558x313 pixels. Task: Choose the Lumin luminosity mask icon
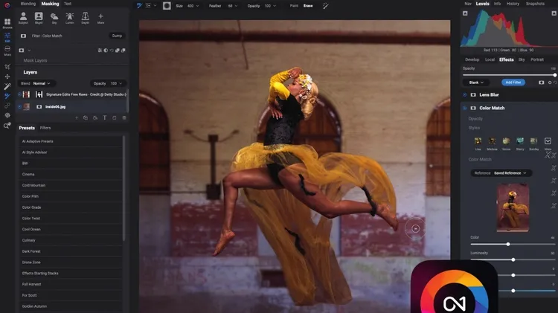[x=69, y=18]
